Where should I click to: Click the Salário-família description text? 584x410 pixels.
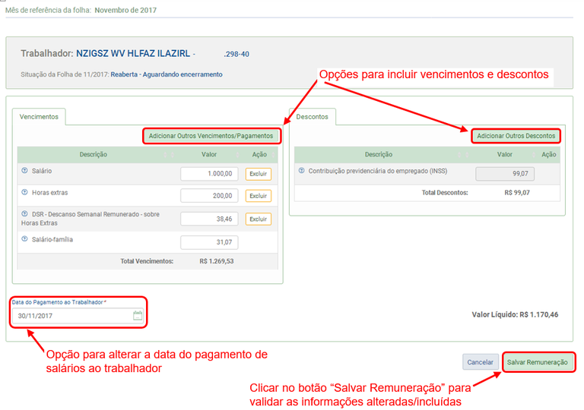pyautogui.click(x=52, y=240)
